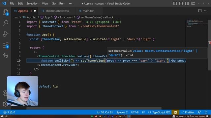Click the errors and warnings indicator
Image resolution: width=211 pixels, height=118 pixels.
pos(9,112)
